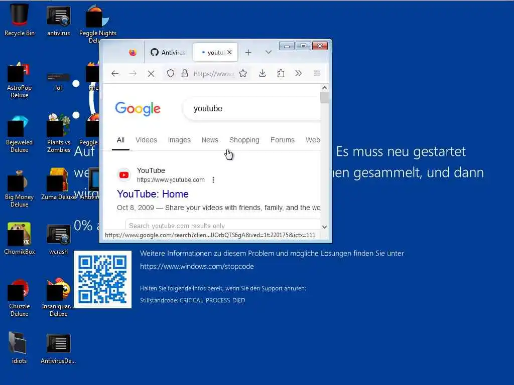Image resolution: width=514 pixels, height=385 pixels.
Task: Launch Plants vs Zombies desktop icon
Action: pos(58,133)
